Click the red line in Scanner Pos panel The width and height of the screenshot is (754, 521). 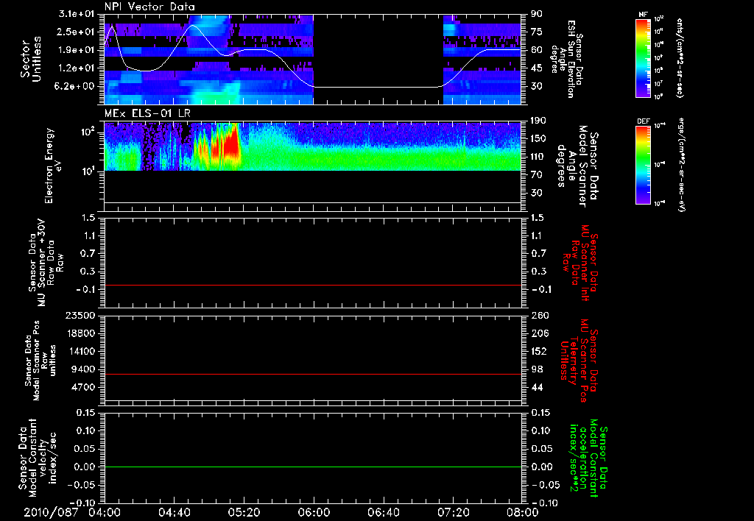(x=312, y=374)
